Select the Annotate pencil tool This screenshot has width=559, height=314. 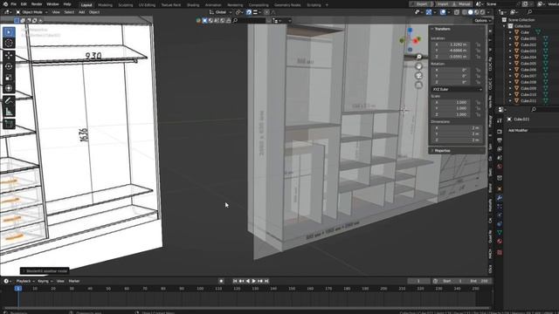pos(9,101)
